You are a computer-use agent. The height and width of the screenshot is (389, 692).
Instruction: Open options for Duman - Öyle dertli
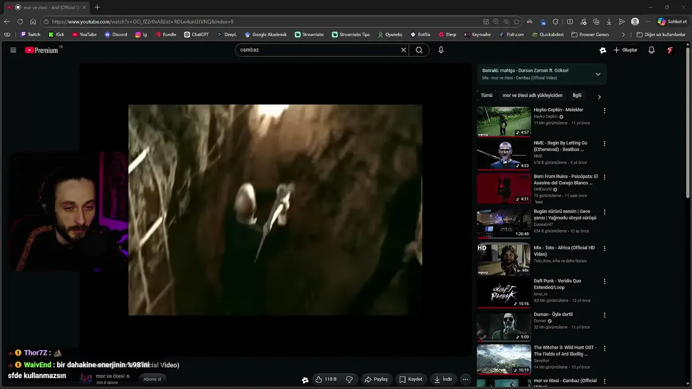tap(604, 315)
